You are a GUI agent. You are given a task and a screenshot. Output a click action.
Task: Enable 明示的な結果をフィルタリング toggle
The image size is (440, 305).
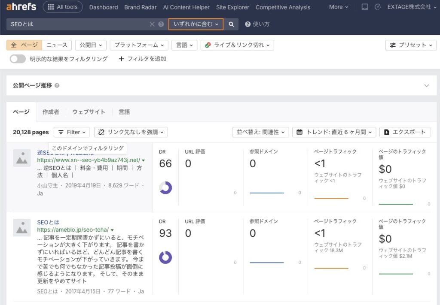[x=18, y=59]
